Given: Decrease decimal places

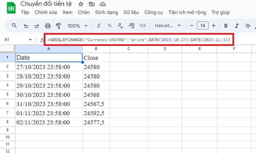Looking at the screenshot, I should click(120, 26).
